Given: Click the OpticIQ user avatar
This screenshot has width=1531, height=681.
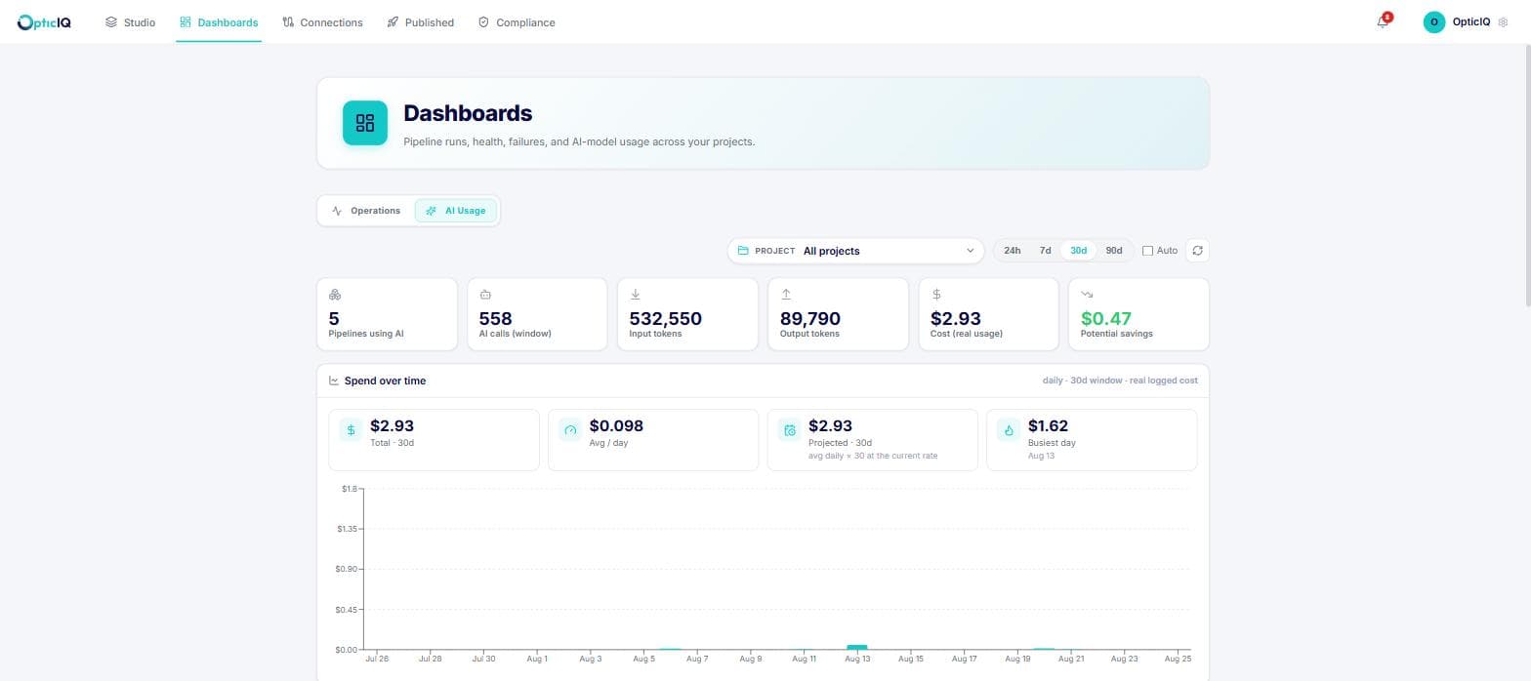Looking at the screenshot, I should pos(1433,21).
